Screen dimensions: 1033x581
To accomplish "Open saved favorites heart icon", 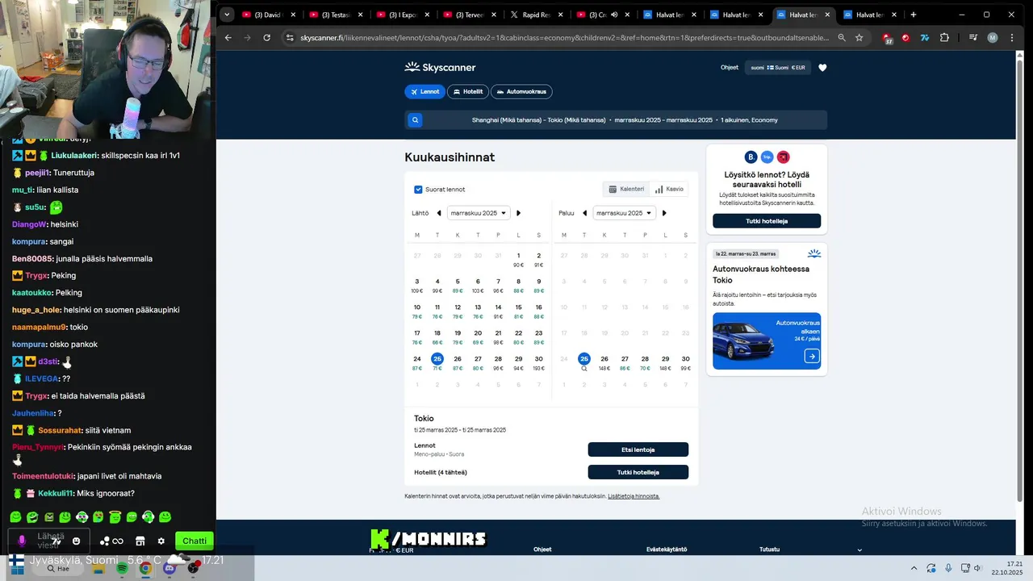I will point(822,68).
